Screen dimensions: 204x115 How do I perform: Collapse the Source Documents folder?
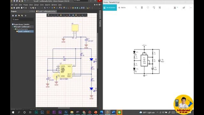[x=14, y=29]
